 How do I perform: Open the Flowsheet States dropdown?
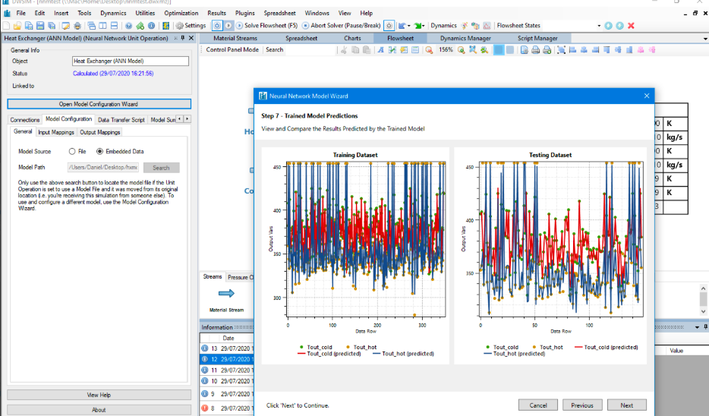(x=599, y=26)
